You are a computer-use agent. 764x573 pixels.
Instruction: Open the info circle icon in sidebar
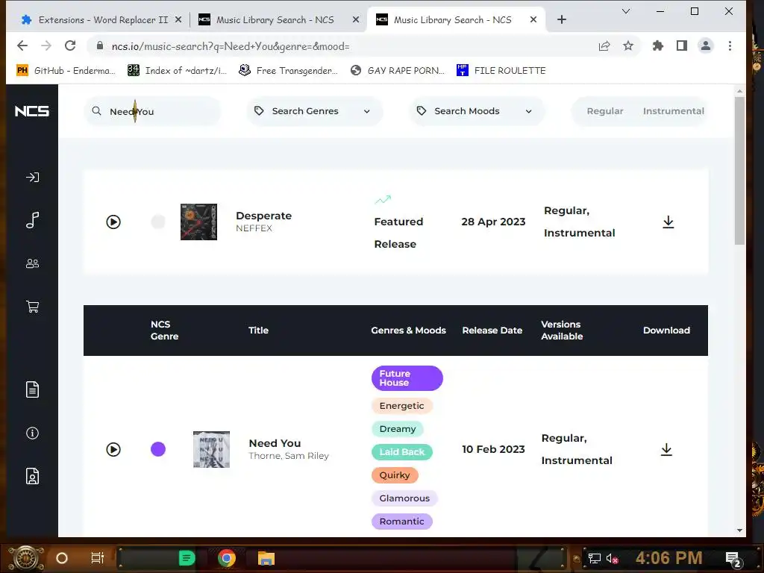click(x=32, y=433)
